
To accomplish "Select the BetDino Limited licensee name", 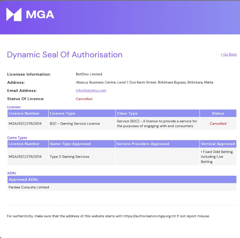I will pos(89,74).
